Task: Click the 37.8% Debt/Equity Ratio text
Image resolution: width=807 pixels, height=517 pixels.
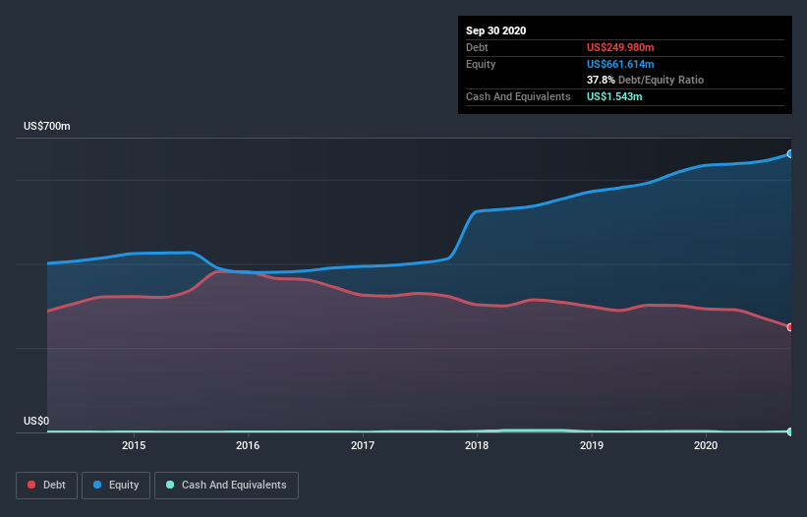Action: [646, 80]
